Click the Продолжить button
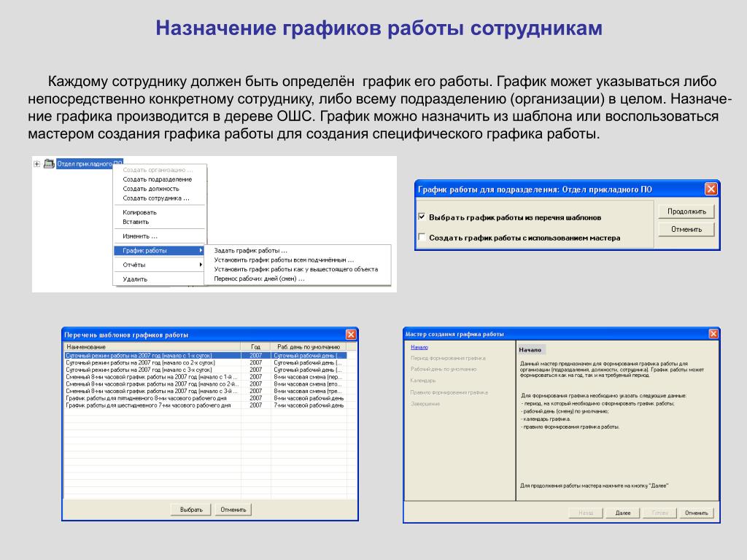 click(x=686, y=211)
